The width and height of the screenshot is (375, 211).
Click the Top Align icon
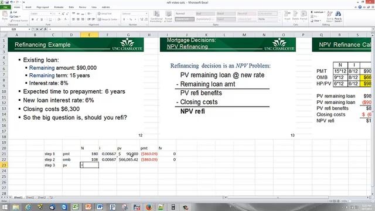point(73,13)
